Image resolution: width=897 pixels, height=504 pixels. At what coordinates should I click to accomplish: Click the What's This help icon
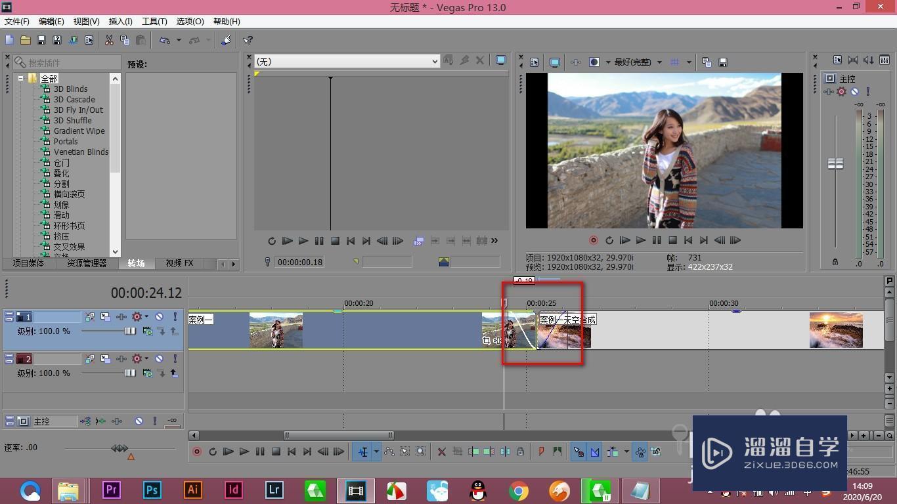[248, 40]
